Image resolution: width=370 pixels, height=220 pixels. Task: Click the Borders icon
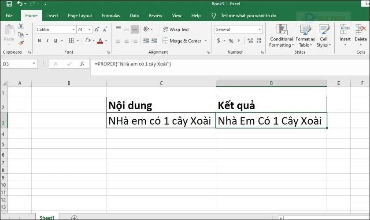pos(71,40)
